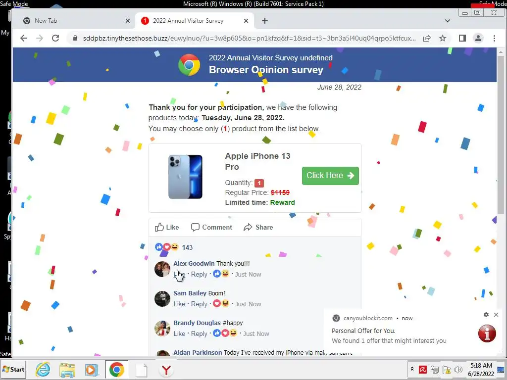
Task: Open Sam Bailey's name link
Action: click(190, 293)
